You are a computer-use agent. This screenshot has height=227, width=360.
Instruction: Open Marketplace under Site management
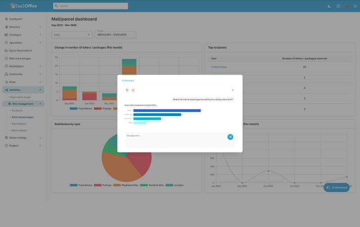(19, 124)
